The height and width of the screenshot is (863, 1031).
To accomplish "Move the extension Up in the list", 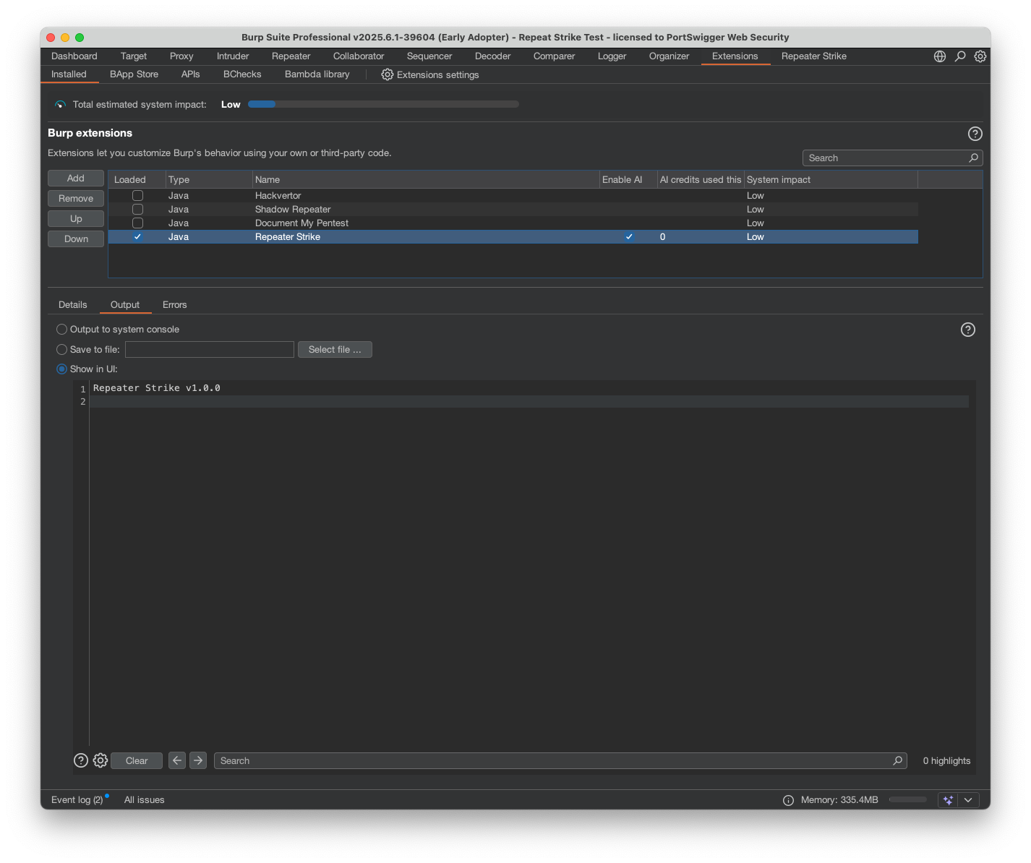I will click(76, 219).
